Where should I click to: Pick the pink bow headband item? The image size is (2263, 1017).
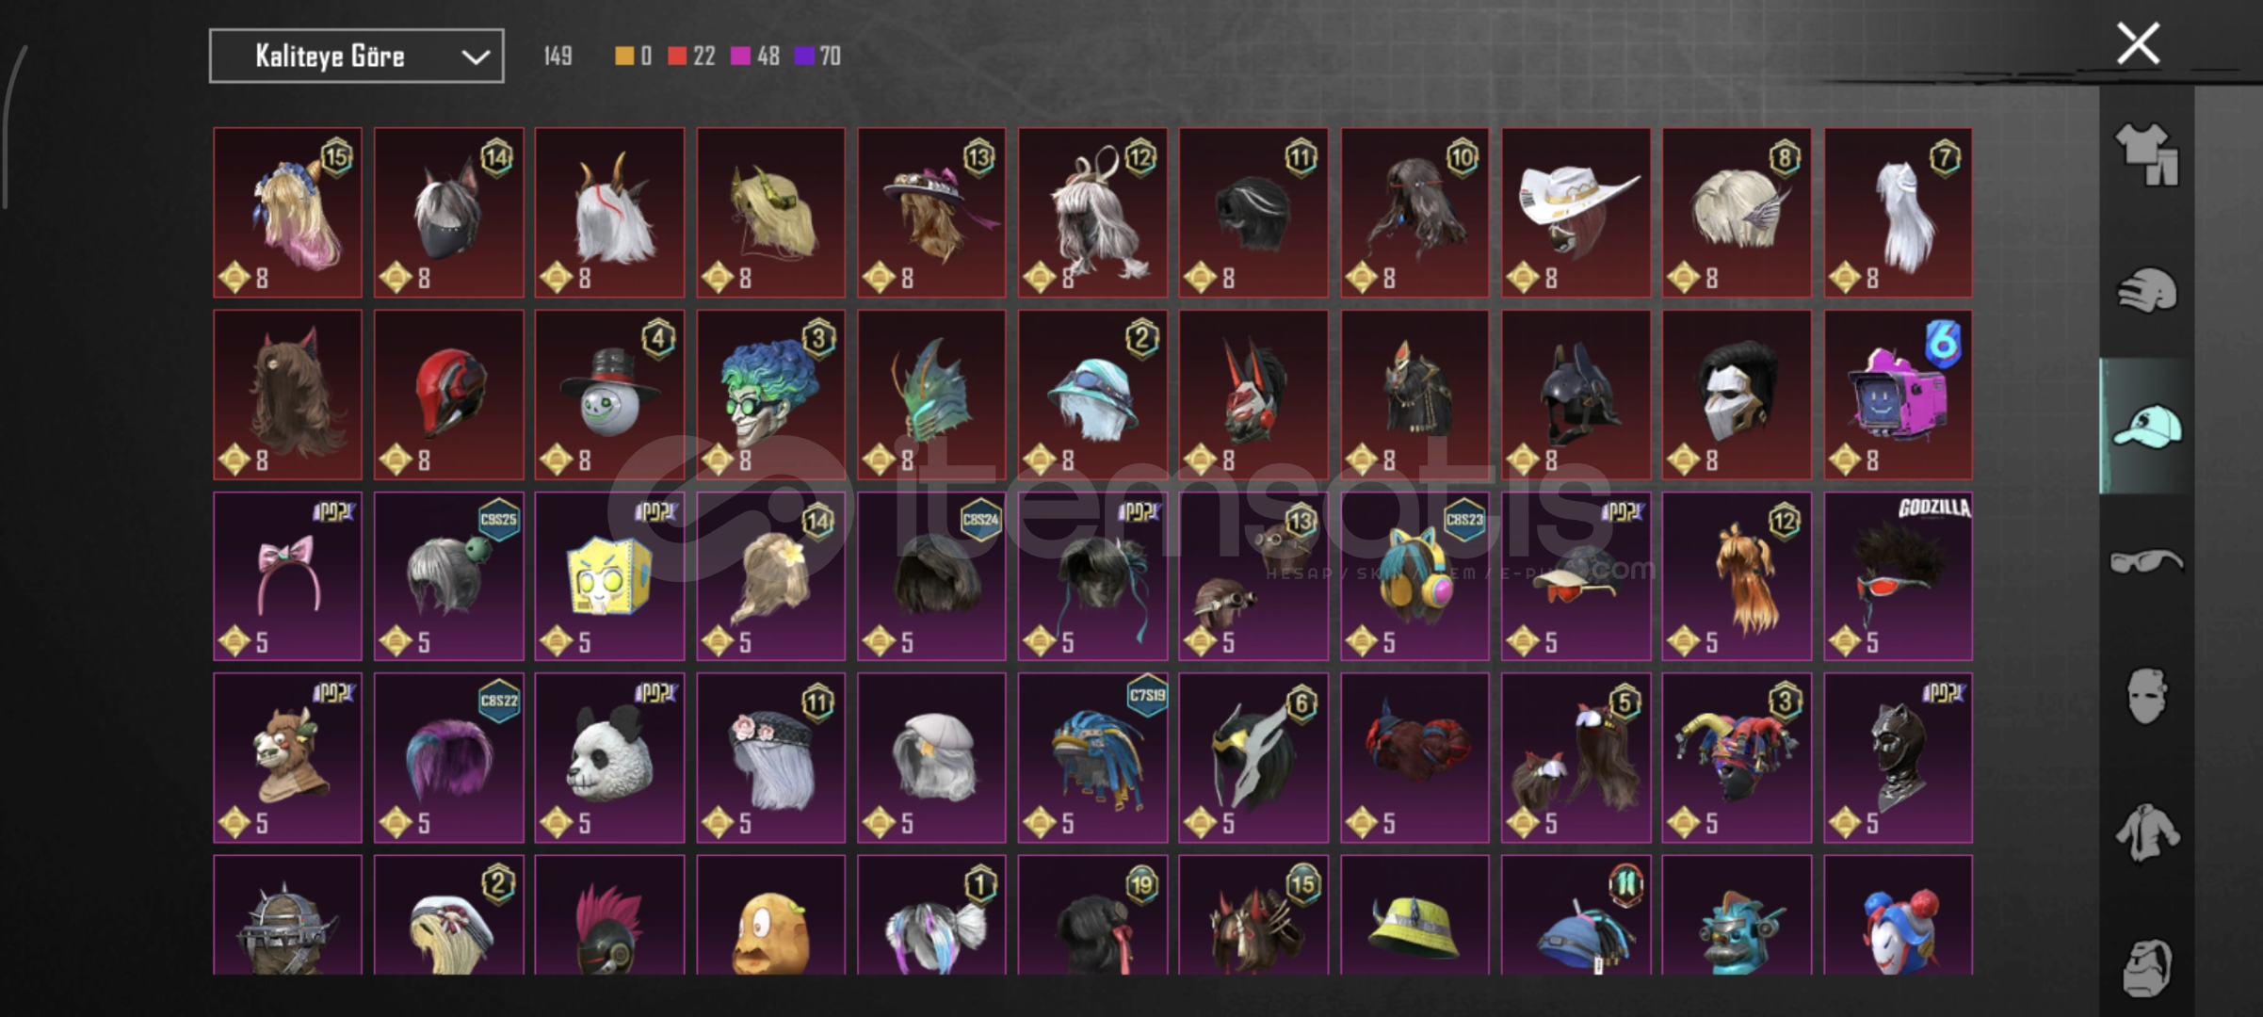tap(287, 576)
